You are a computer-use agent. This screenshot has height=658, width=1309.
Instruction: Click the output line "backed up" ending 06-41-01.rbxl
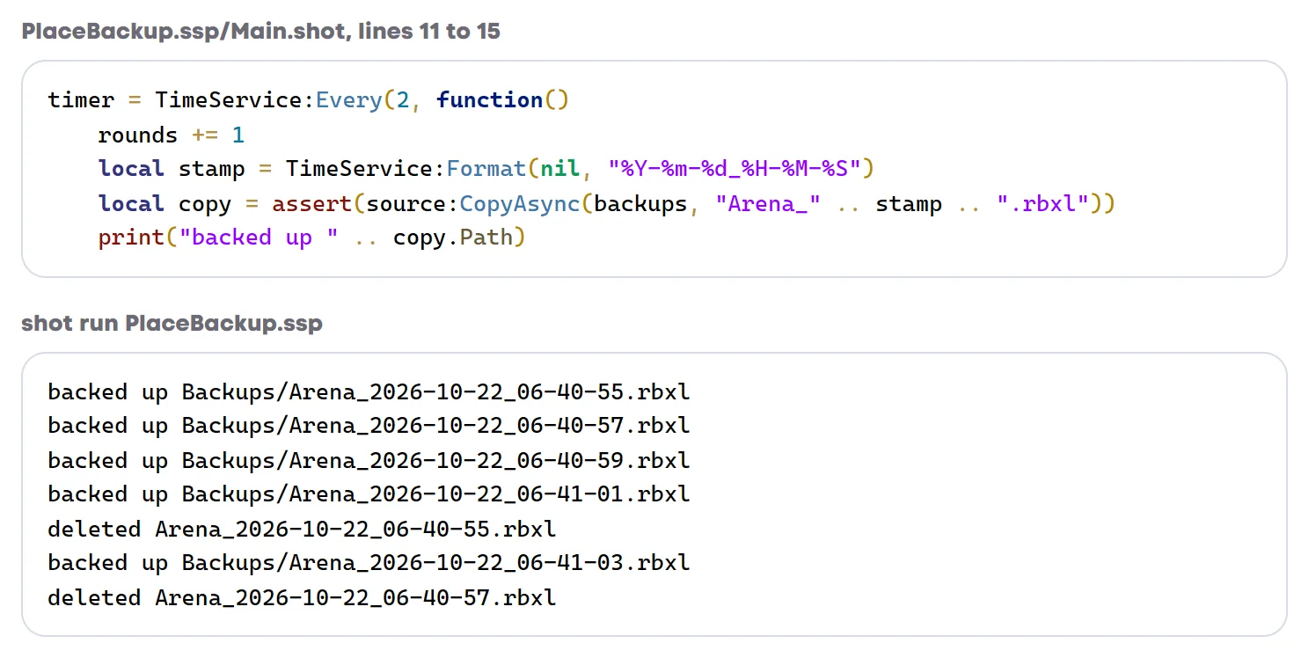[x=369, y=494]
